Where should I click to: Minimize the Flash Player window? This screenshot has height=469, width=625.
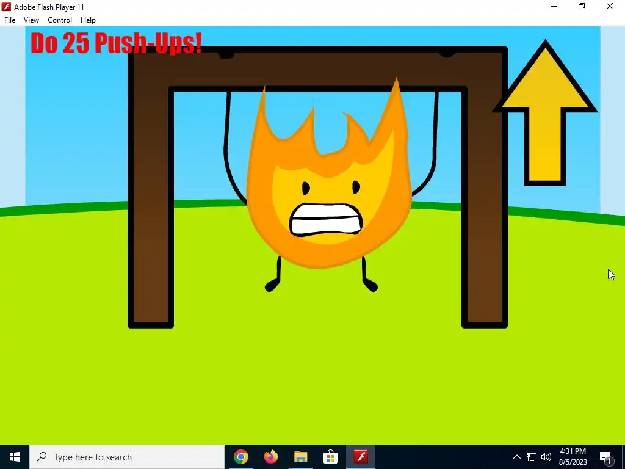(554, 6)
